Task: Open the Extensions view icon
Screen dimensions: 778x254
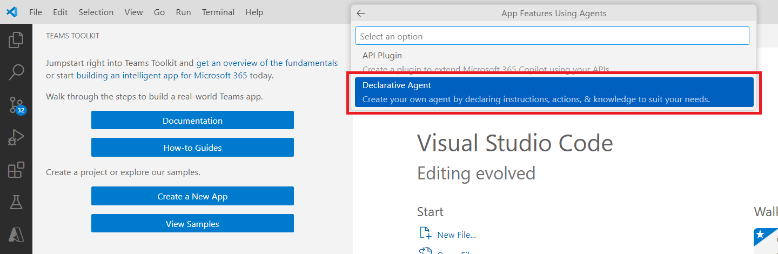Action: pos(16,170)
